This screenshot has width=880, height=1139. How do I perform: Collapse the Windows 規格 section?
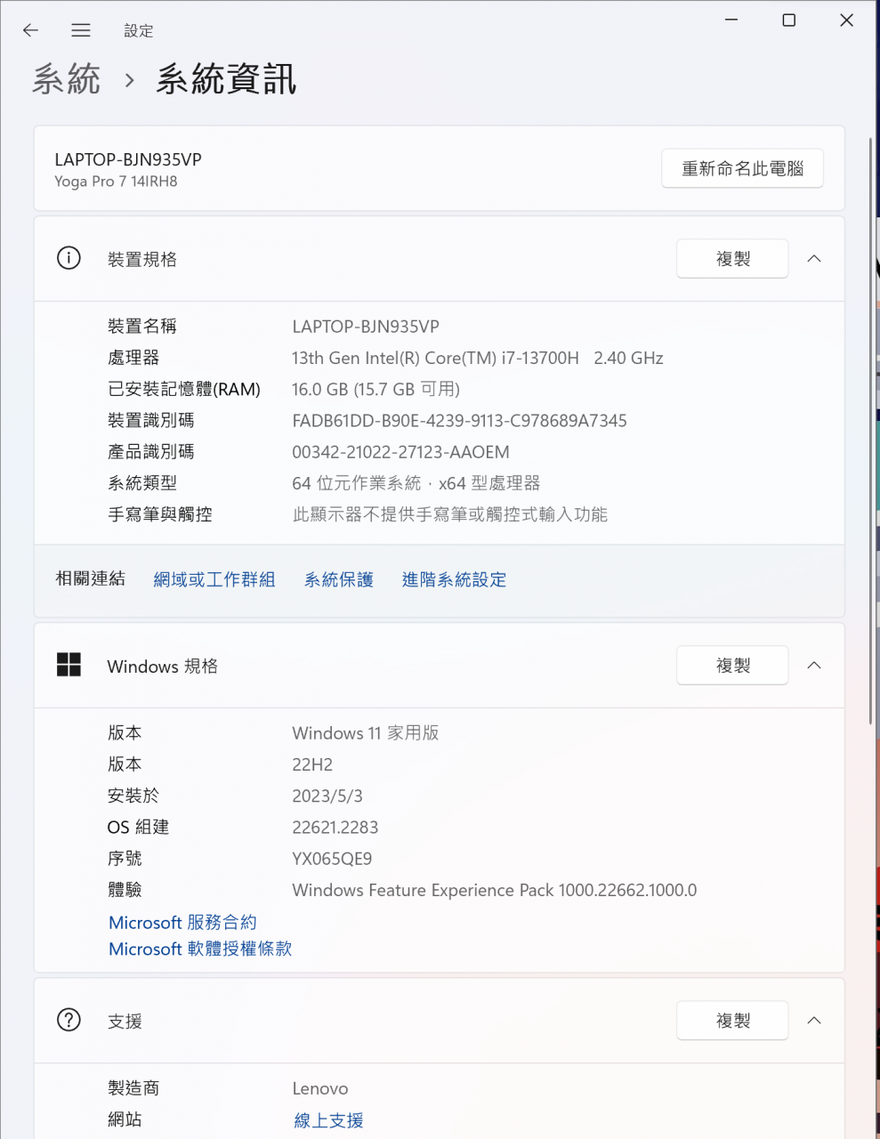pyautogui.click(x=813, y=666)
